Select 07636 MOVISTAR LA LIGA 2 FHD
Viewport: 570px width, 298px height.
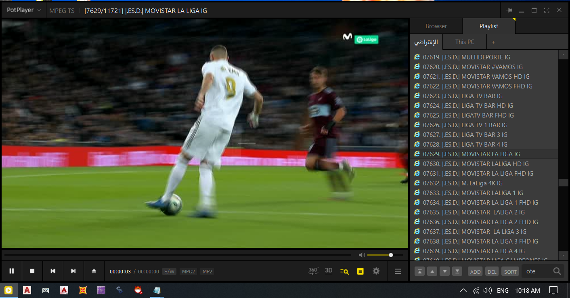click(484, 222)
